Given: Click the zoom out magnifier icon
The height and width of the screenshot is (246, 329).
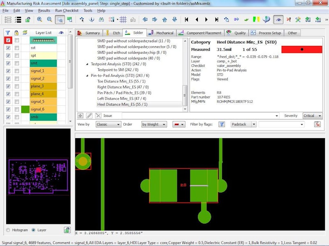Looking at the screenshot, I should [x=49, y=19].
